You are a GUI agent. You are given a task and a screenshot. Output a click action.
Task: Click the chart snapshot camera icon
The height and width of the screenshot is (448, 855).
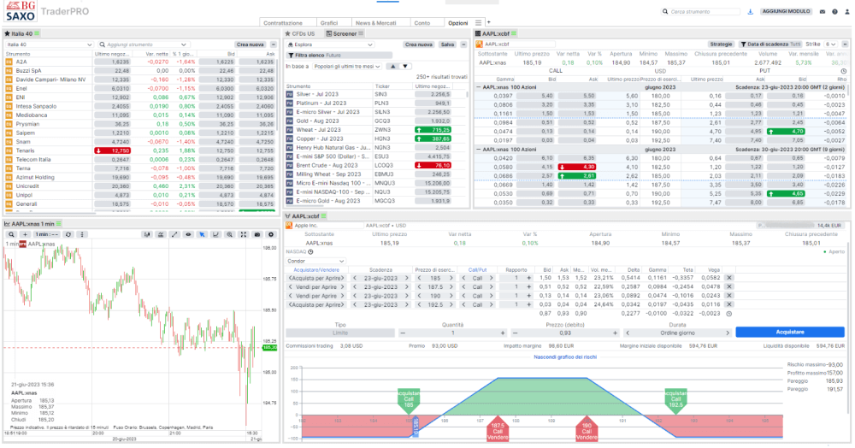click(x=257, y=234)
